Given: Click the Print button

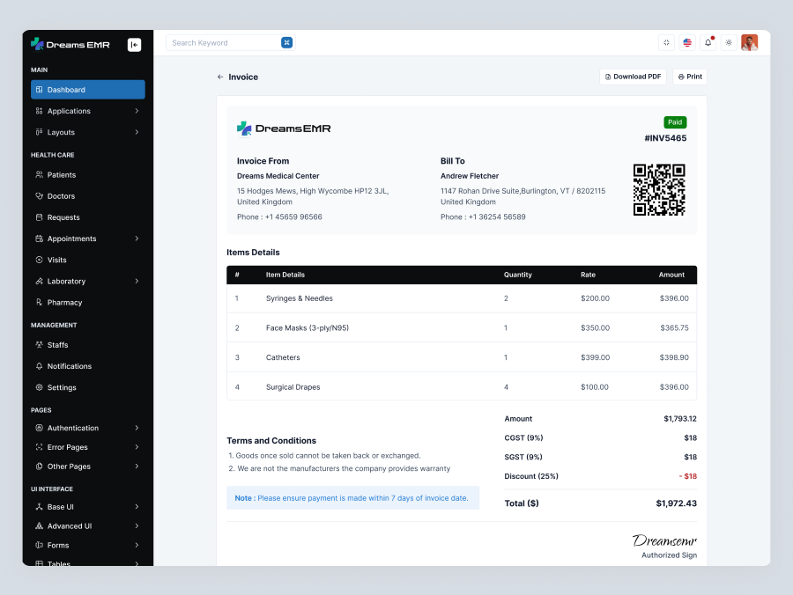Looking at the screenshot, I should (690, 77).
